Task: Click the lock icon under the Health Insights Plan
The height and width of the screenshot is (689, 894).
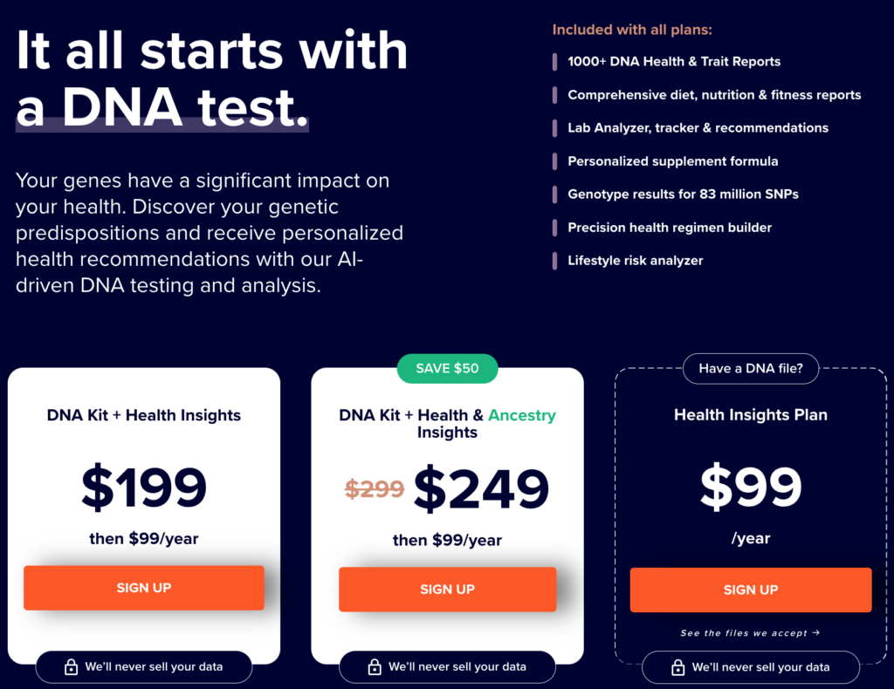Action: click(x=677, y=667)
